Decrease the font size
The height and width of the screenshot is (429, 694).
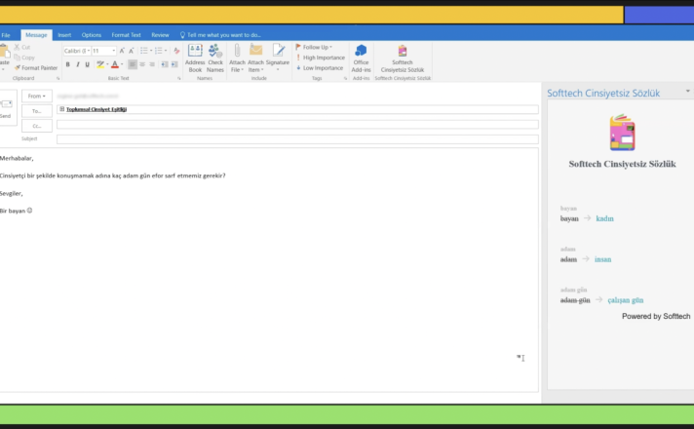pyautogui.click(x=131, y=51)
